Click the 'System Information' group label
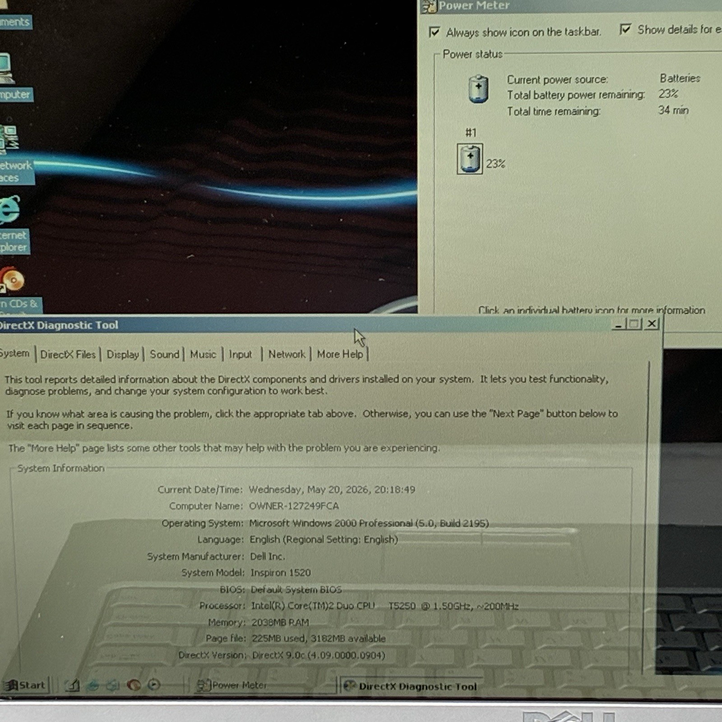 coord(61,468)
